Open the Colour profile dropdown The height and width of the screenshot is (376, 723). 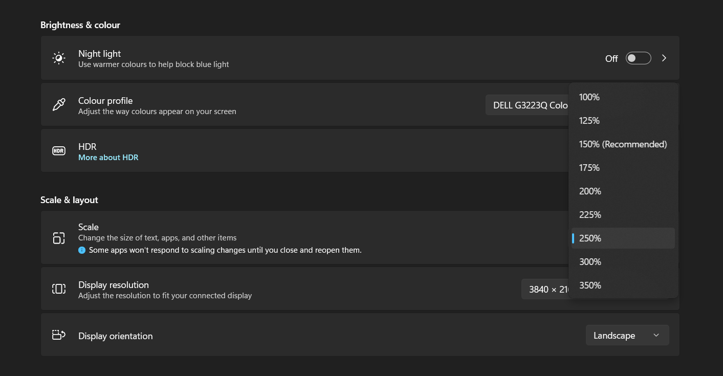tap(527, 105)
